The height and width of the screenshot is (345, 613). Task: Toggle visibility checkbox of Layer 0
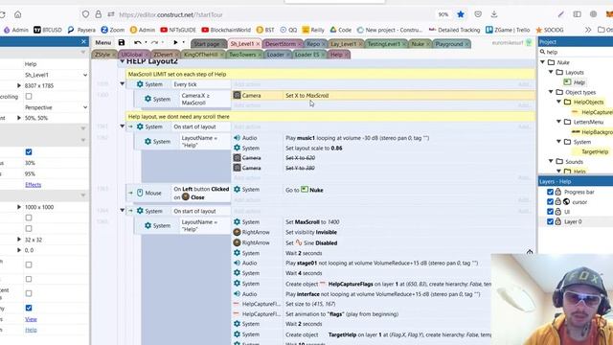click(550, 221)
